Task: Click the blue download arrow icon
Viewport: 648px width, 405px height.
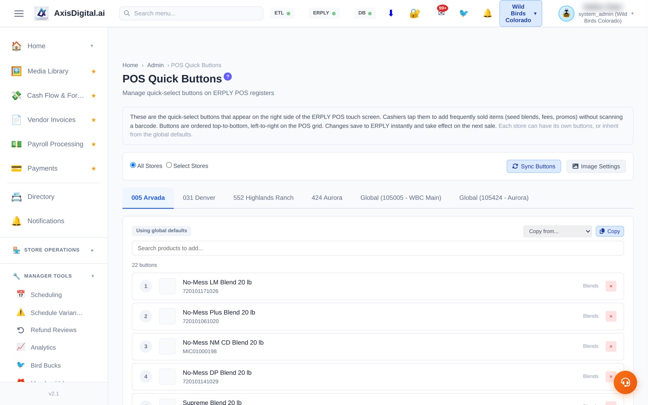Action: coord(391,13)
